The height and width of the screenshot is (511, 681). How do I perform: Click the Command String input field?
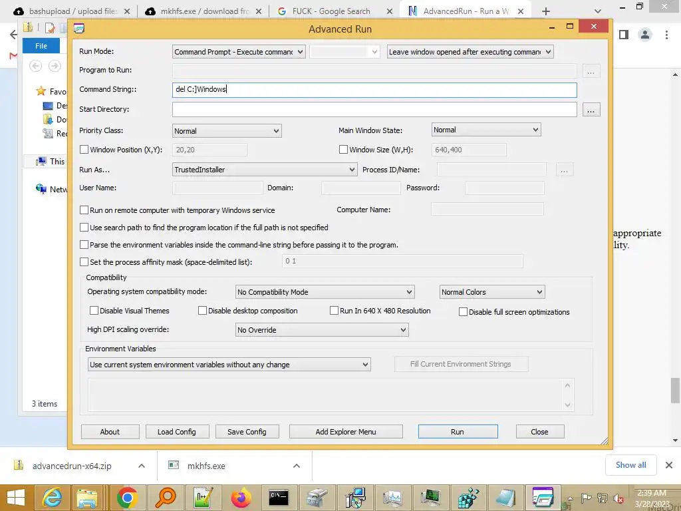(374, 90)
